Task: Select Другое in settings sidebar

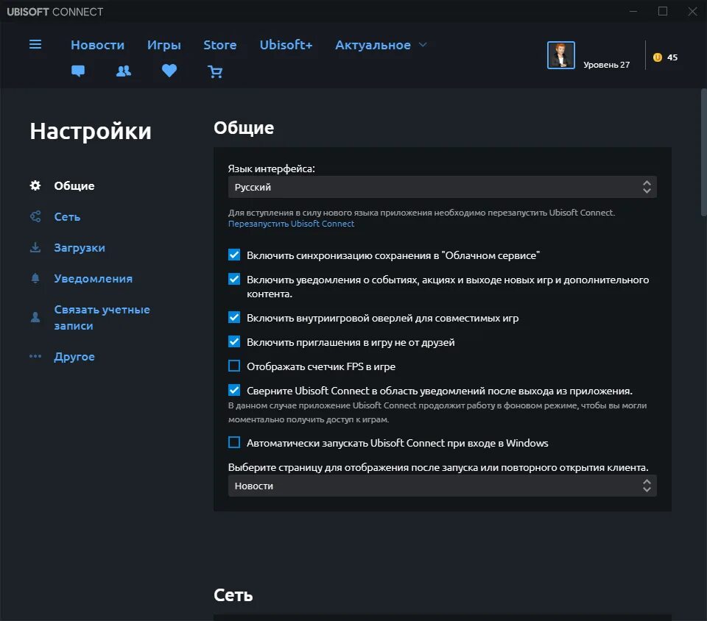Action: [74, 357]
